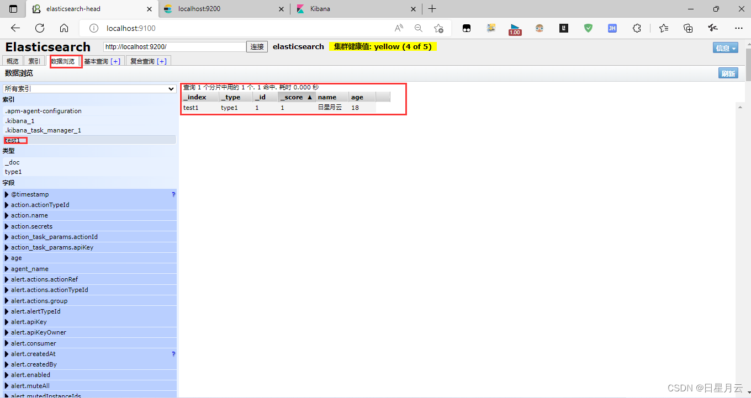Click the 连接 connect button
Image resolution: width=751 pixels, height=398 pixels.
pos(257,47)
